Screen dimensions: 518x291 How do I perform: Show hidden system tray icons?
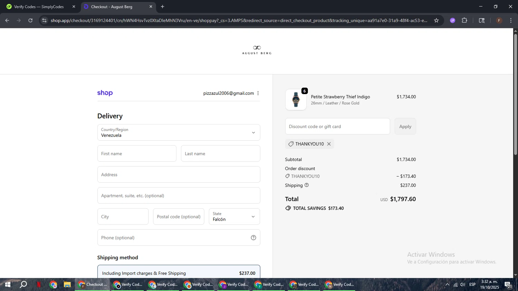point(447,284)
